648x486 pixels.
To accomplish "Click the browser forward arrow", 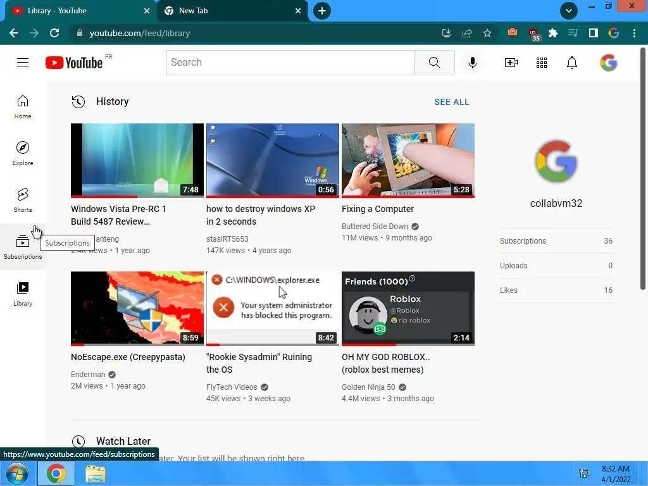I will point(34,33).
